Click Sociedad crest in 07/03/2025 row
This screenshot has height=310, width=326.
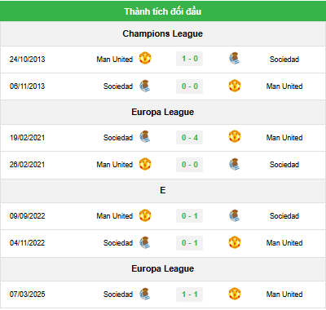pos(145,294)
